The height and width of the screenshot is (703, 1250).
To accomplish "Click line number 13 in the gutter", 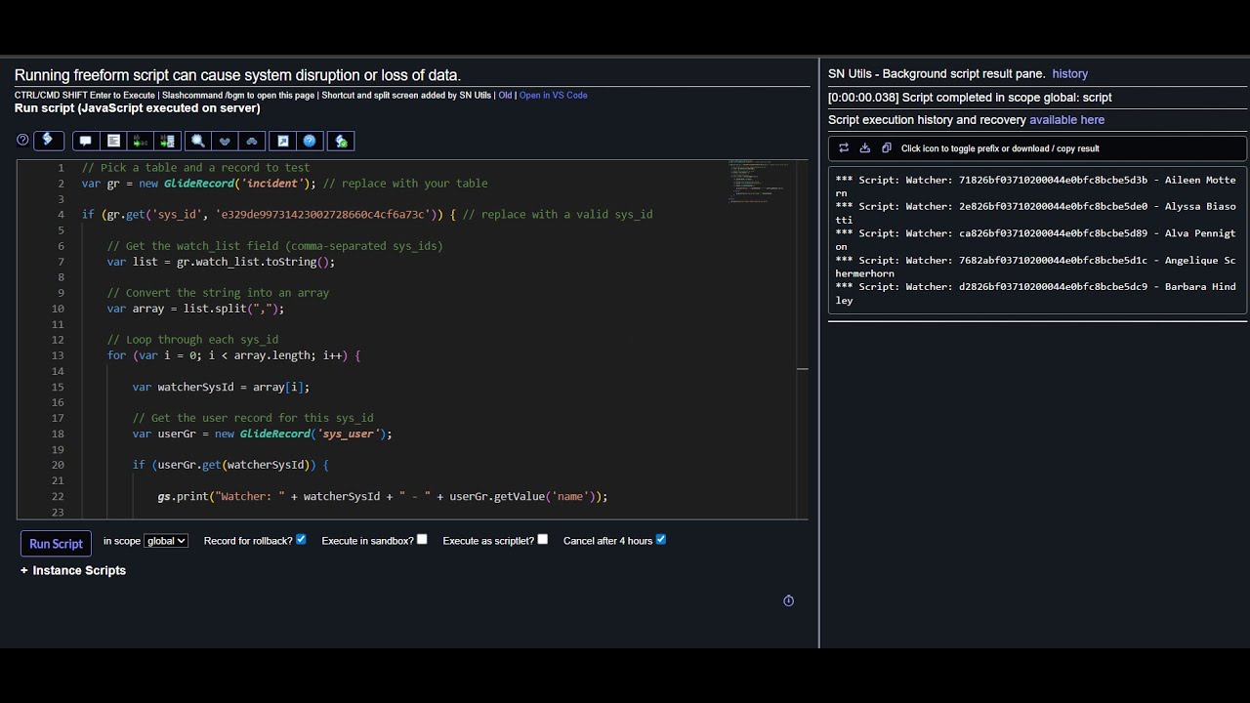I will [x=59, y=355].
